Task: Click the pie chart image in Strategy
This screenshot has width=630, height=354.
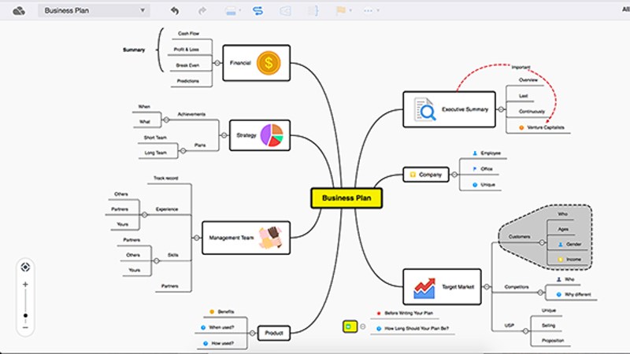Action: pyautogui.click(x=272, y=135)
